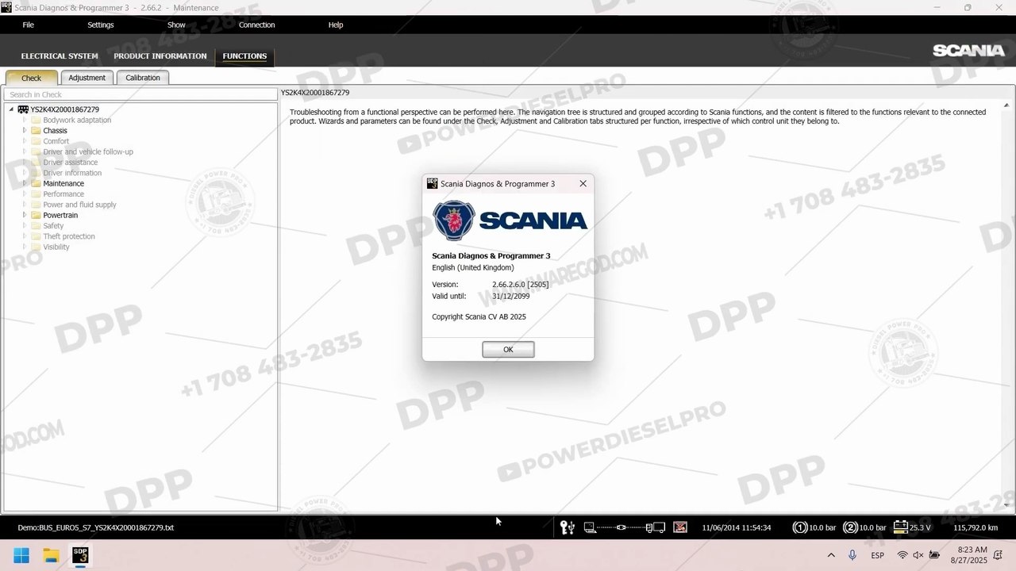Image resolution: width=1016 pixels, height=571 pixels.
Task: Click the 115,792.0 km odometer reading
Action: tap(976, 527)
